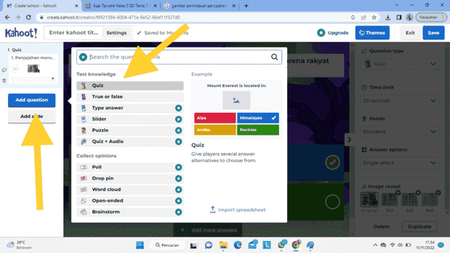450x253 pixels.
Task: Select Quiz + Audio question type
Action: [129, 142]
